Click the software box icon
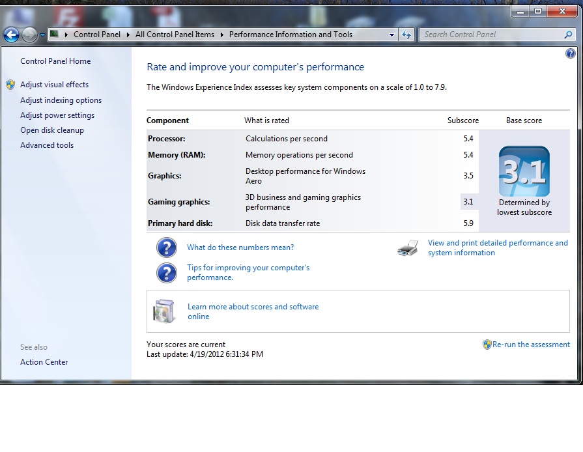The height and width of the screenshot is (452, 583). (x=164, y=311)
